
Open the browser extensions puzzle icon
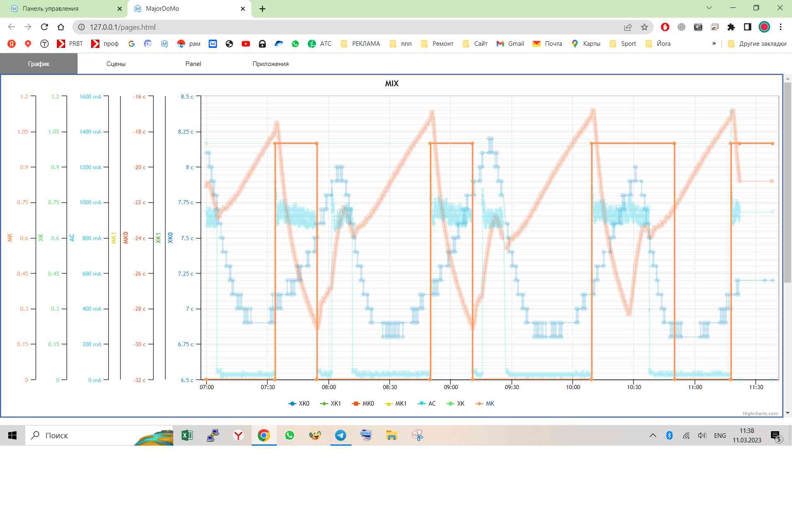731,27
